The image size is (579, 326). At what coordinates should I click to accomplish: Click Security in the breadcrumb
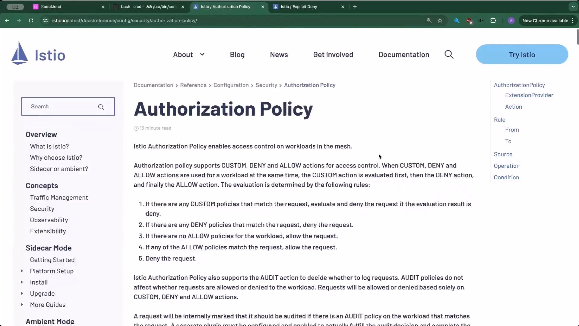point(266,85)
